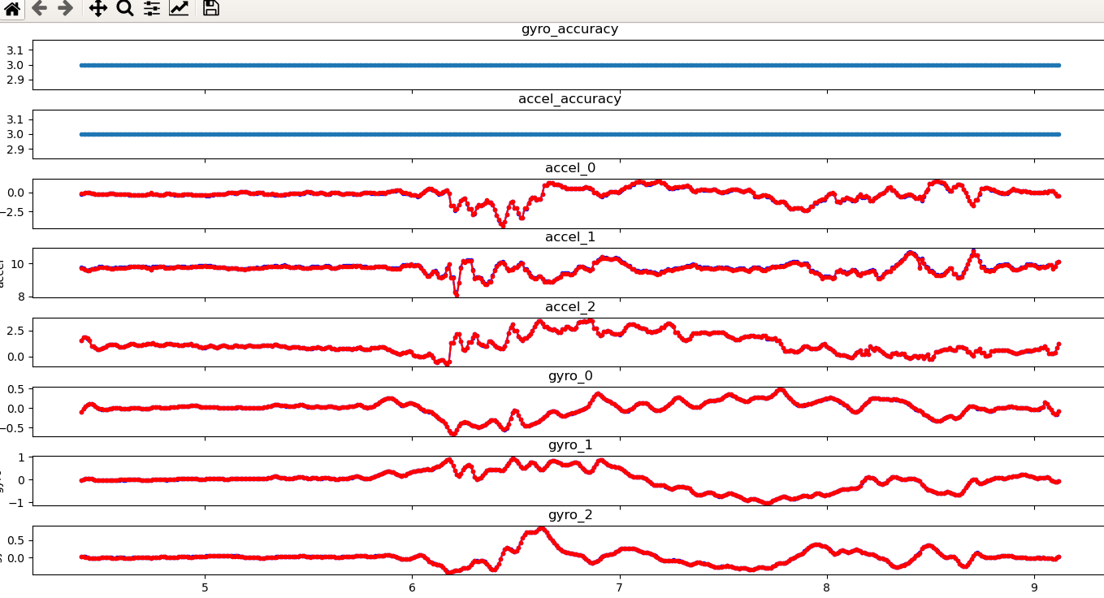The image size is (1104, 598).
Task: Click the accel_0 signal trace
Action: 244,193
